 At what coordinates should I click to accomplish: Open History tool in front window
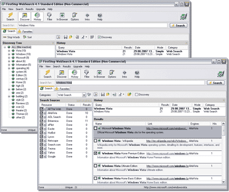(x=74, y=74)
